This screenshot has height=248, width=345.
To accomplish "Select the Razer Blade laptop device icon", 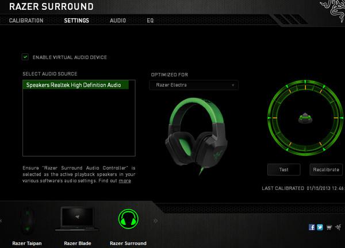I will click(x=77, y=219).
